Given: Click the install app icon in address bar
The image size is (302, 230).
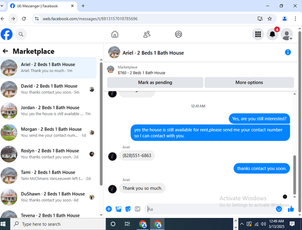Looking at the screenshot, I should [260, 19].
